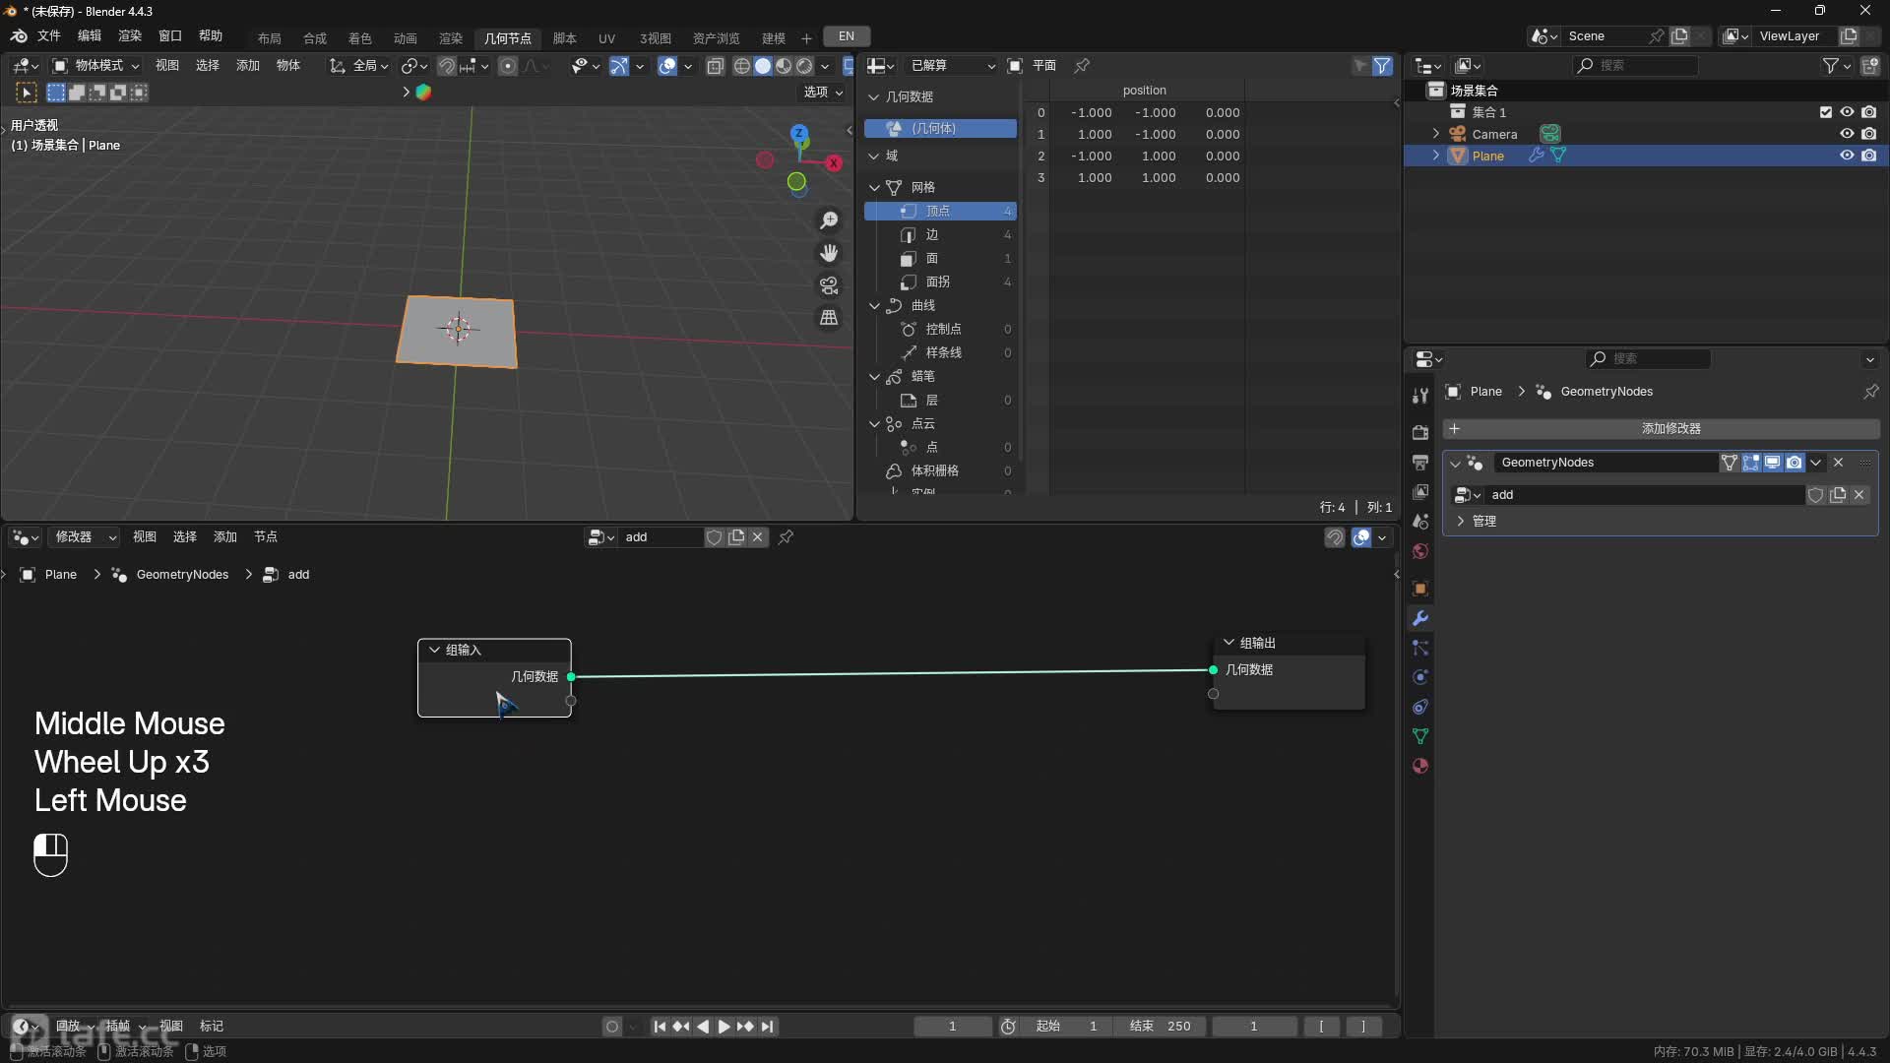Toggle modifier show in viewport icon
This screenshot has width=1890, height=1063.
1772,463
